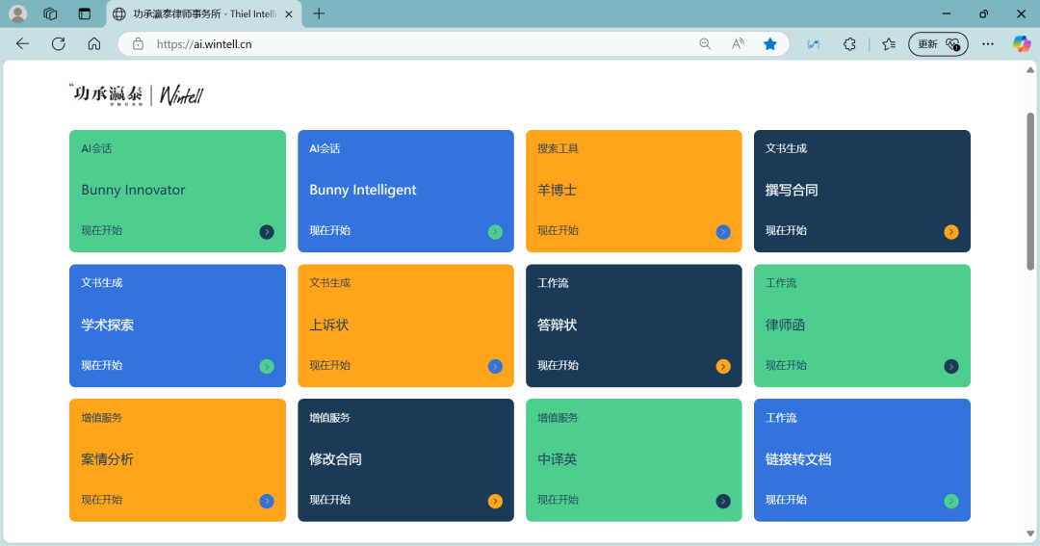Open the browser settings three-dot menu
Image resolution: width=1040 pixels, height=546 pixels.
point(988,43)
